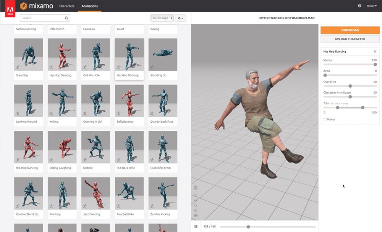Click the Trim end handle
This screenshot has height=232, width=382.
coord(363,107)
